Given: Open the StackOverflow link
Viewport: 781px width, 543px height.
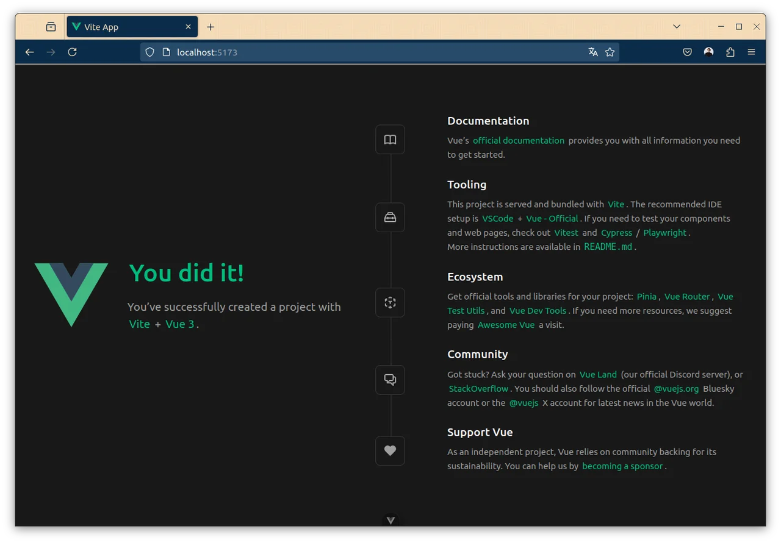Looking at the screenshot, I should point(478,389).
